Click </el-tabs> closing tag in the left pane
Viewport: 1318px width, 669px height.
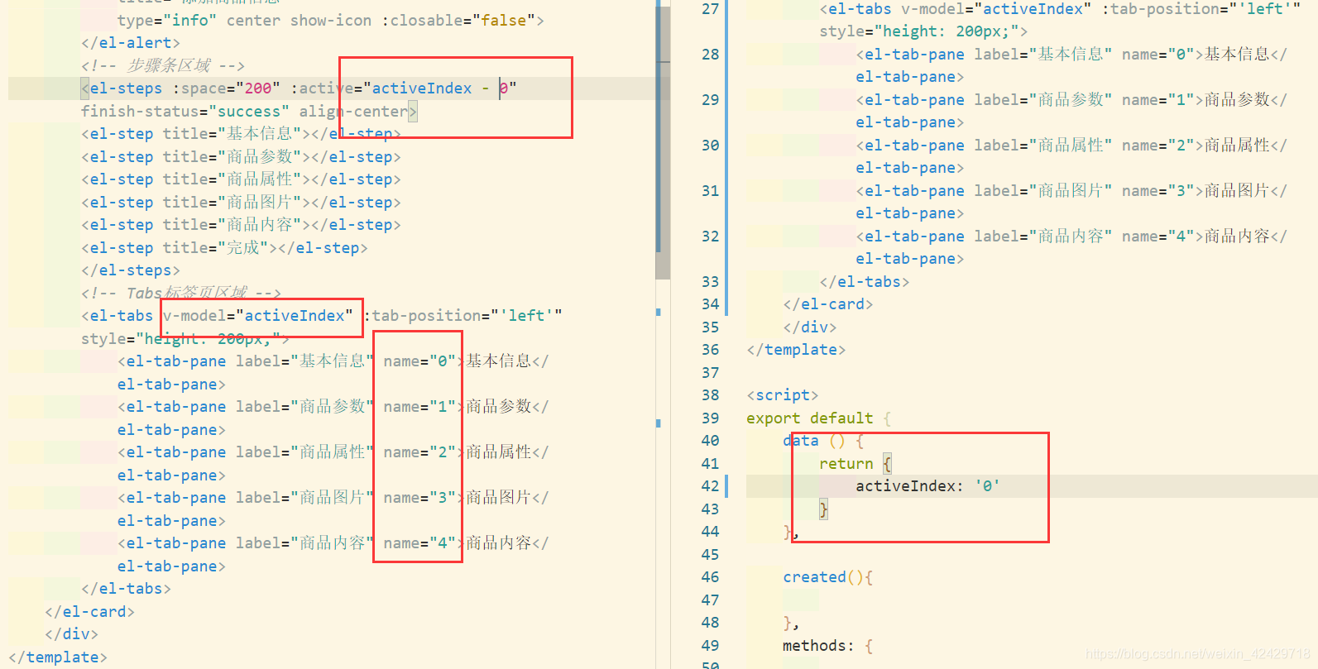pos(127,589)
